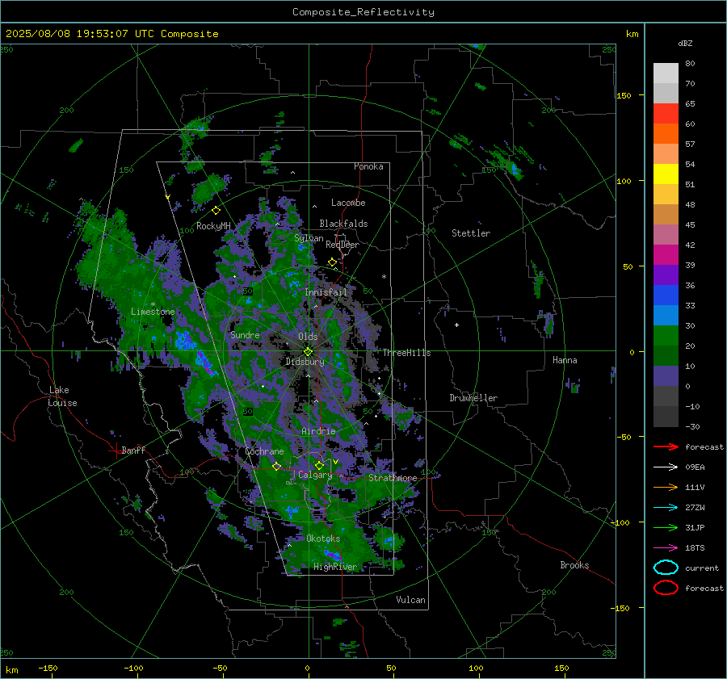Select the red forecast ellipse icon

tap(666, 588)
